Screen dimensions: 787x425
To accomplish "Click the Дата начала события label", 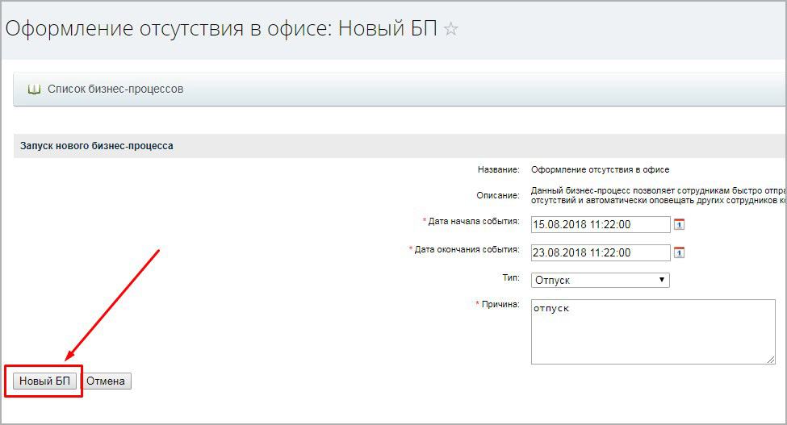I will point(474,221).
